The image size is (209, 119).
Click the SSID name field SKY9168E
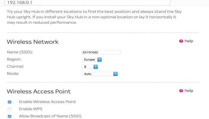click(x=101, y=52)
